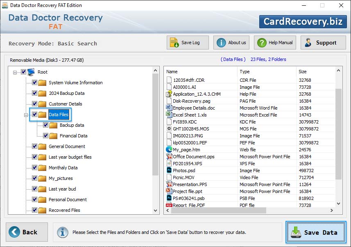Select the Disk-Recovery.pag file row
Viewport: 351px width, 247px height.
point(250,101)
